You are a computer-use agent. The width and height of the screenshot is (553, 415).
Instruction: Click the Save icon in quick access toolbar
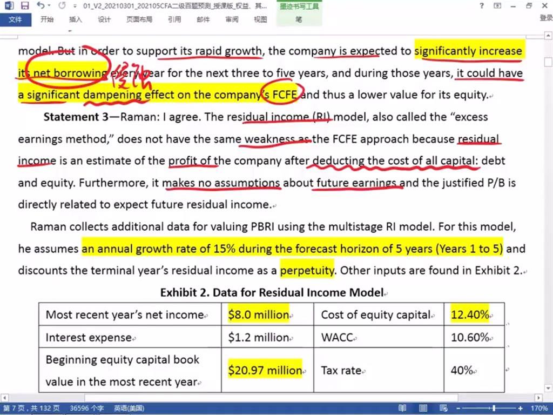point(25,6)
